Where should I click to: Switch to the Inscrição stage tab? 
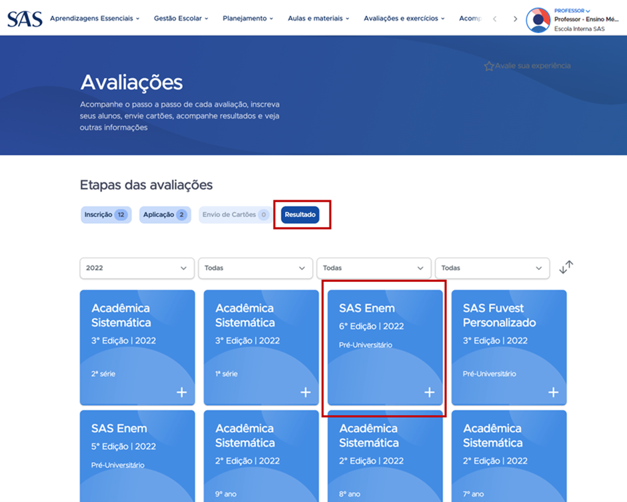(x=106, y=214)
